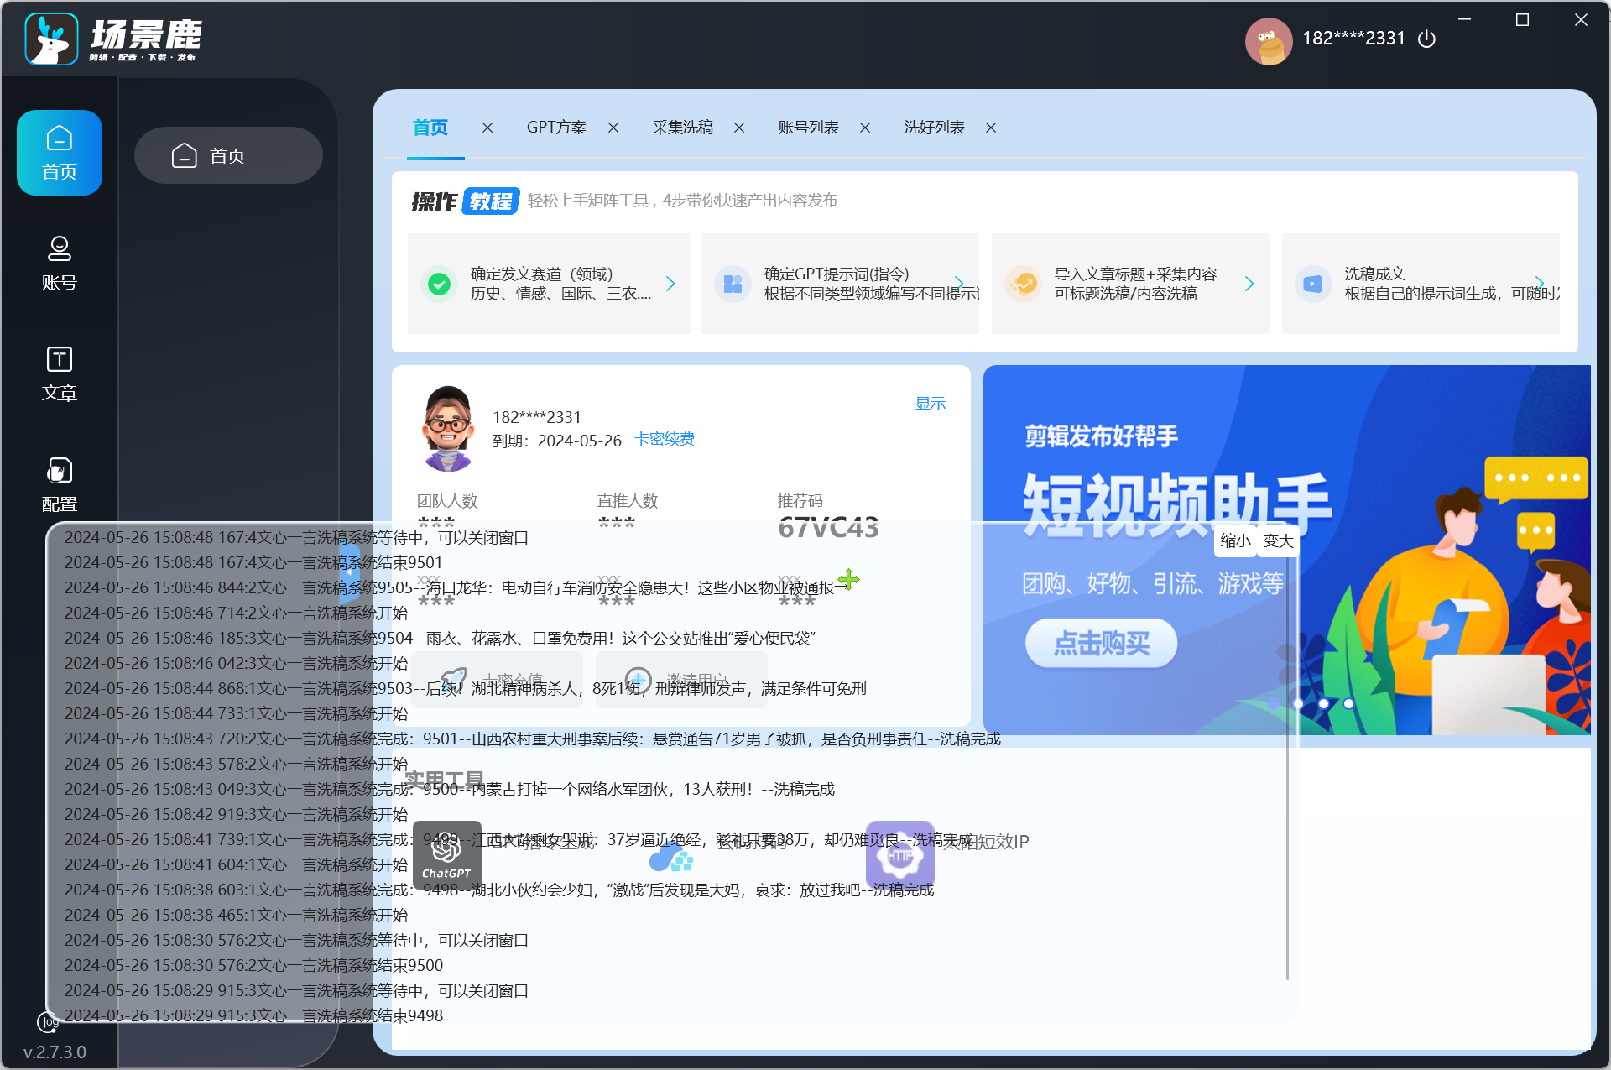Select the first faded banner carousel dot
This screenshot has height=1070, width=1611.
[x=1273, y=704]
